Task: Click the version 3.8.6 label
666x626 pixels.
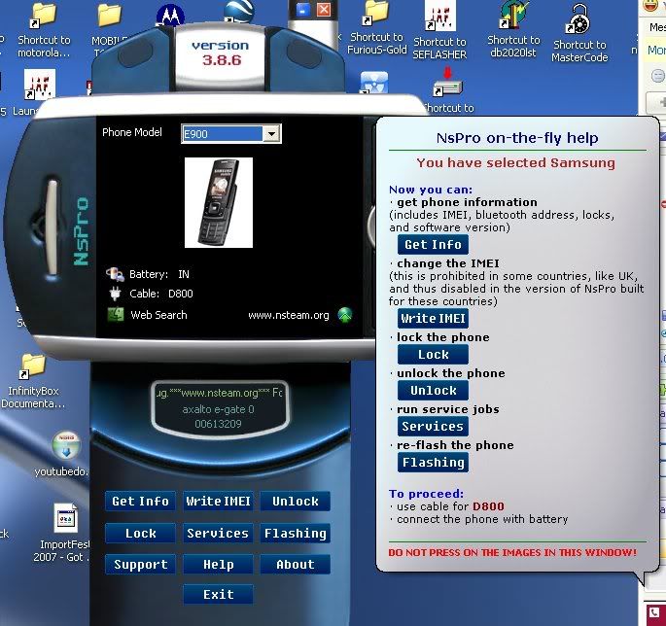Action: pos(221,53)
